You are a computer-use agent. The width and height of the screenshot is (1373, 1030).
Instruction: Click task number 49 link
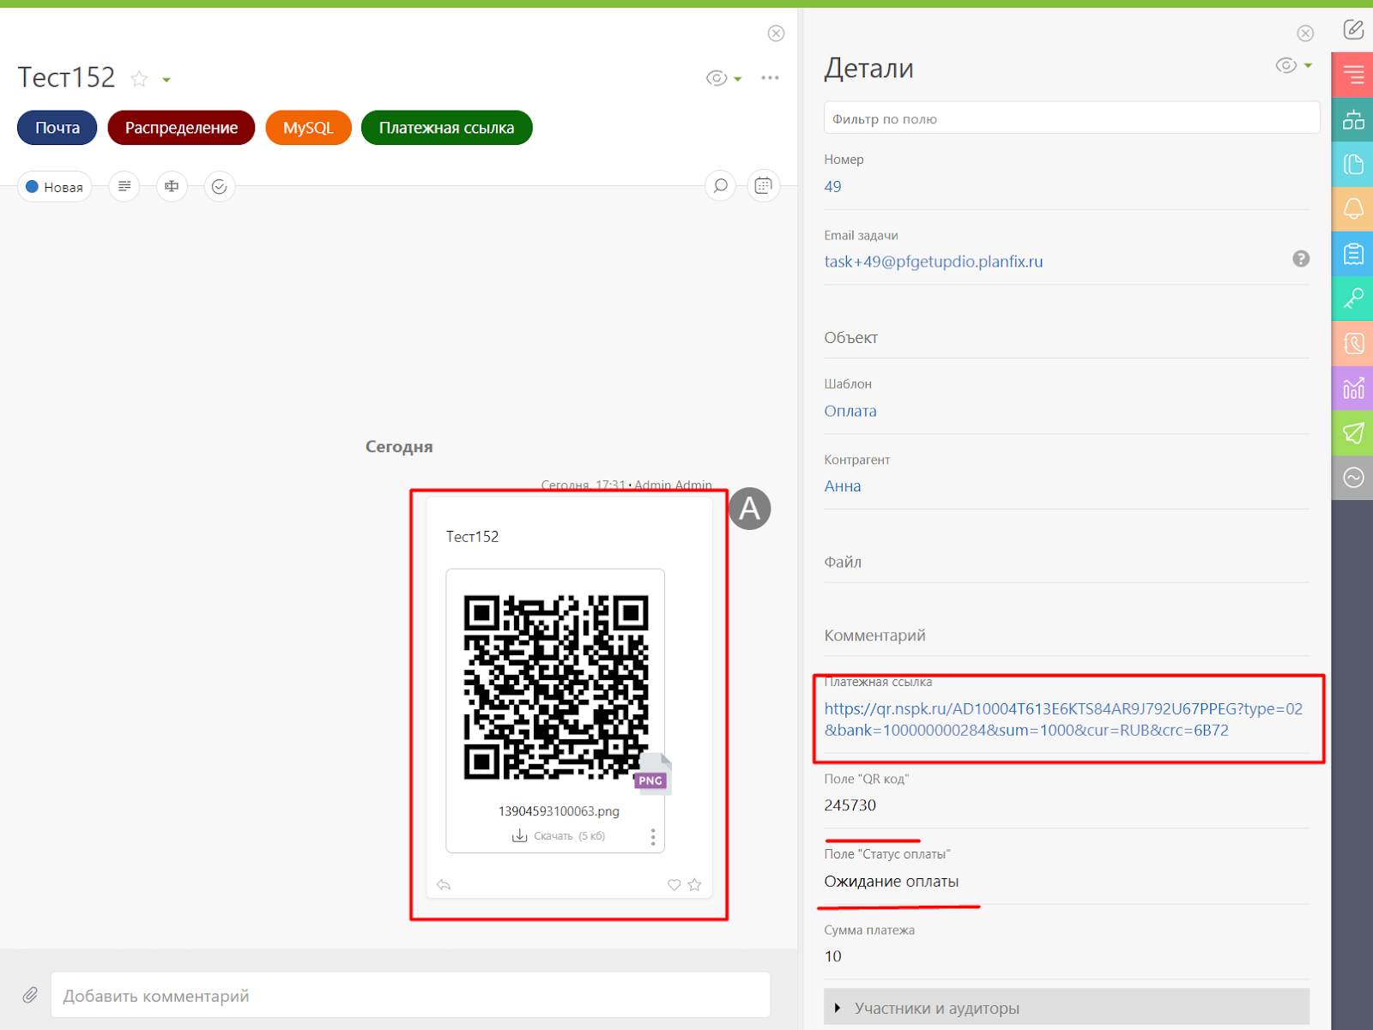pyautogui.click(x=832, y=186)
